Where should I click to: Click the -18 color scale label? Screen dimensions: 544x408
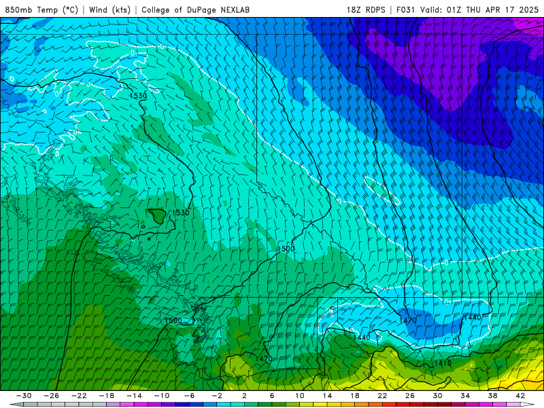pyautogui.click(x=107, y=396)
